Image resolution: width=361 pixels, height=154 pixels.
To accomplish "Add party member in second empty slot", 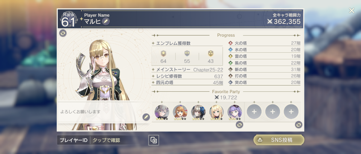I will click(273, 112).
